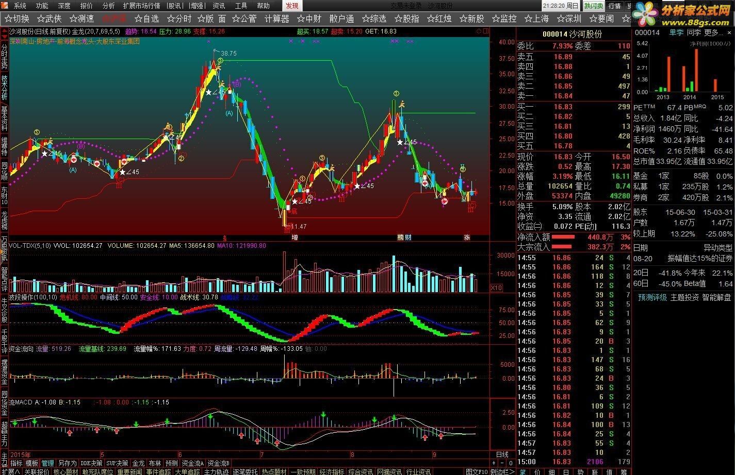Image resolution: width=735 pixels, height=475 pixels.
Task: Click the ☆红烛 toolbar shortcut
Action: click(x=439, y=19)
